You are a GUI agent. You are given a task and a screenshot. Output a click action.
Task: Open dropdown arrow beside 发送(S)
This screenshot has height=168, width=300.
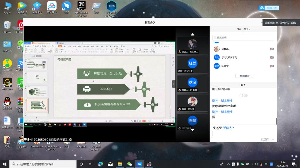(x=273, y=139)
